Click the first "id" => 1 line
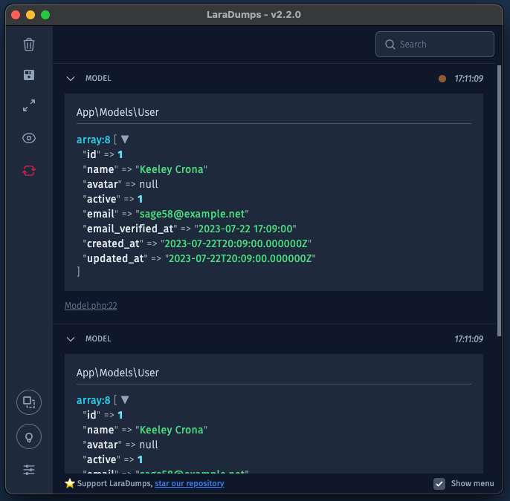Image resolution: width=510 pixels, height=501 pixels. click(103, 154)
